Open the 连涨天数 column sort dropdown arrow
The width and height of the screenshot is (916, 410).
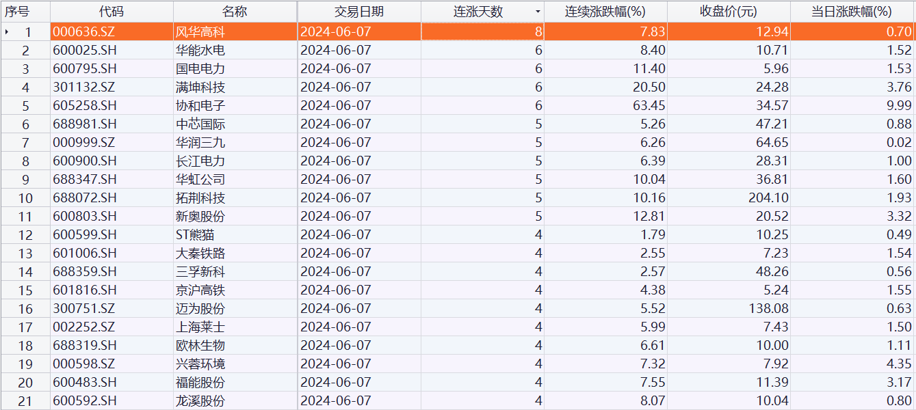coord(537,12)
